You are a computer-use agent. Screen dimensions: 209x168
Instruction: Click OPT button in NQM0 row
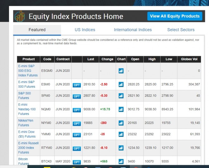77,110
